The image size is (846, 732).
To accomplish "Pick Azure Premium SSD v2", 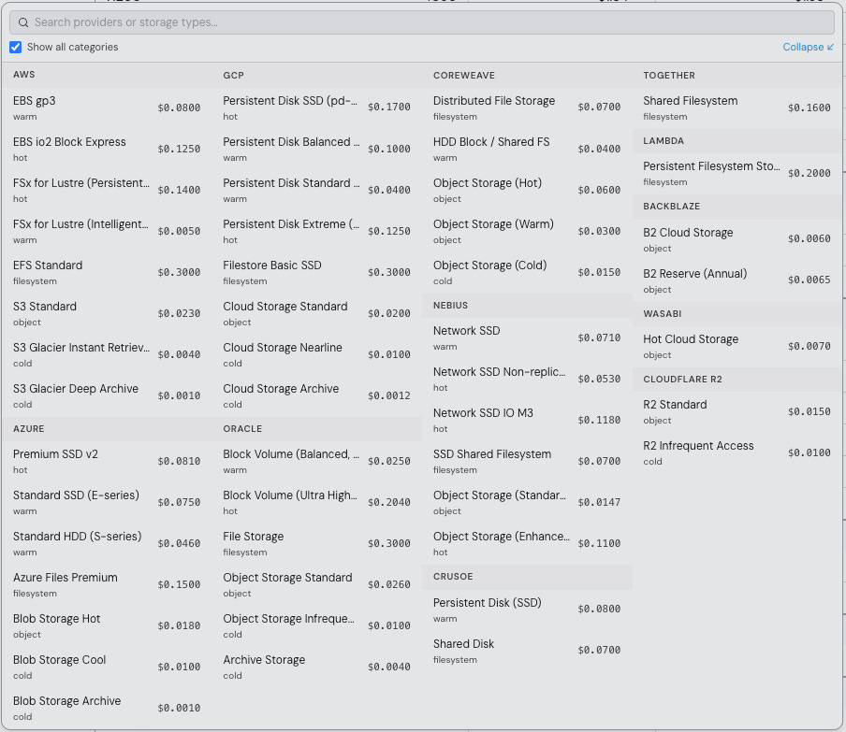I will pos(106,461).
